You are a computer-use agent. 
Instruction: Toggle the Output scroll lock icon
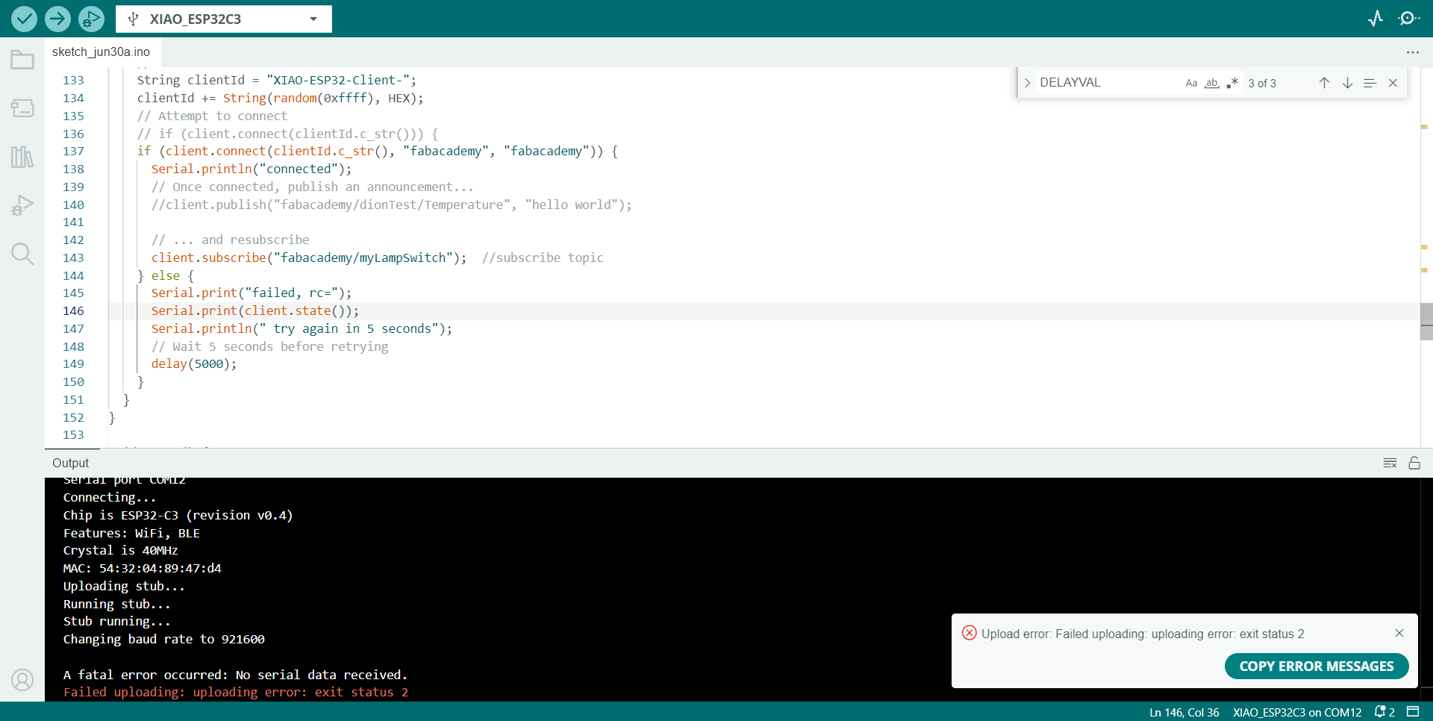[x=1414, y=463]
